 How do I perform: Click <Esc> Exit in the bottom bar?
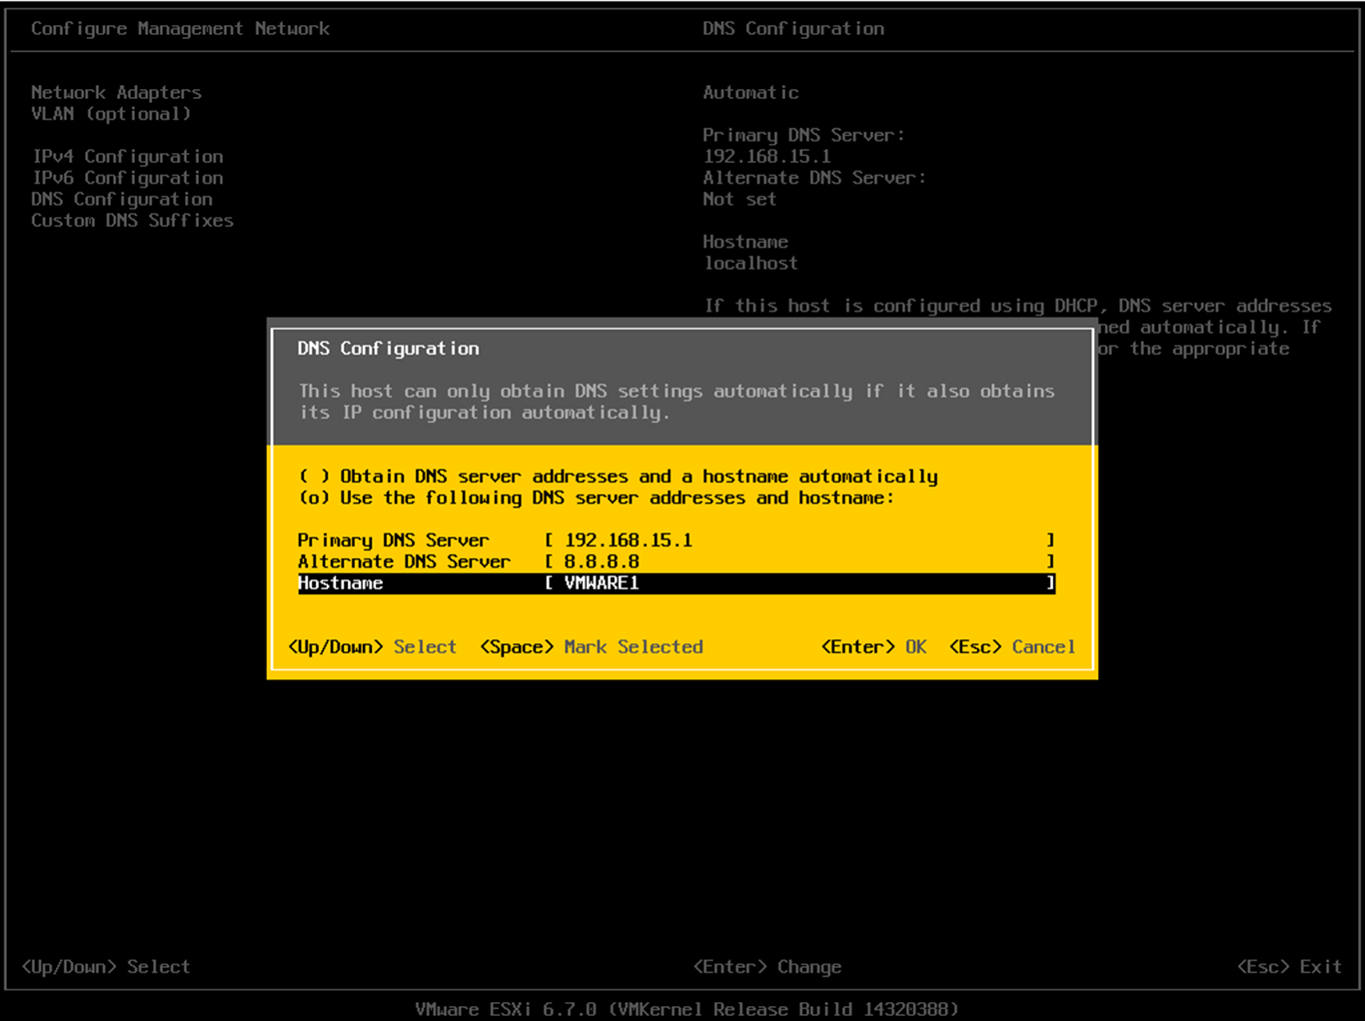tap(1289, 967)
